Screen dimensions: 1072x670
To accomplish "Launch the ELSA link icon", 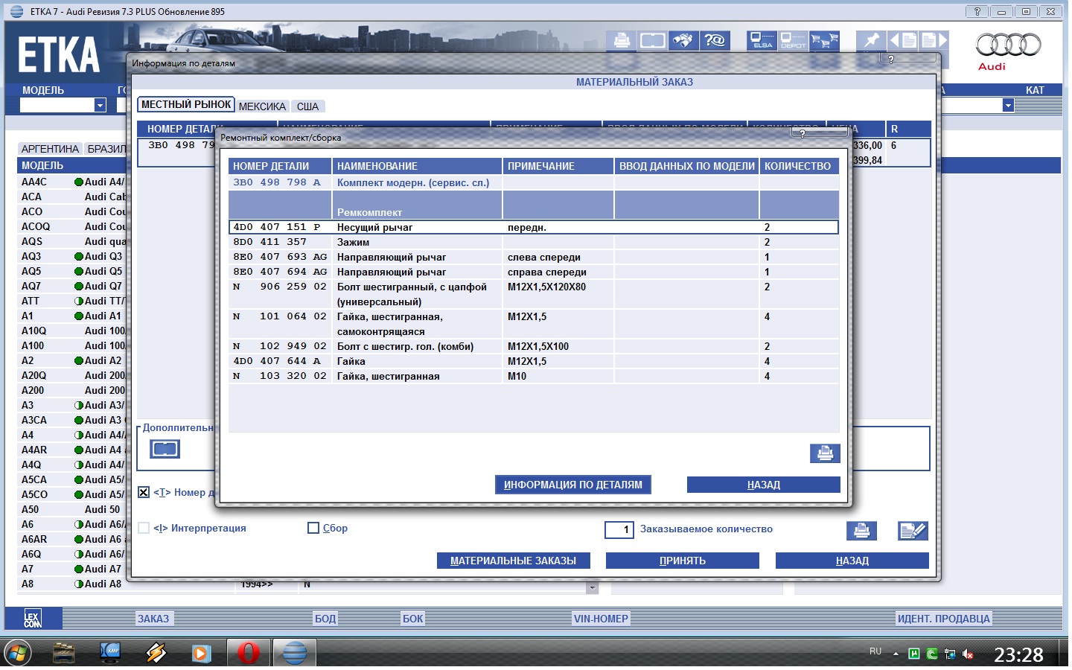I will click(762, 40).
